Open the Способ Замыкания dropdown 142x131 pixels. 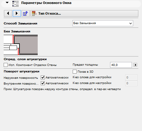103,23
